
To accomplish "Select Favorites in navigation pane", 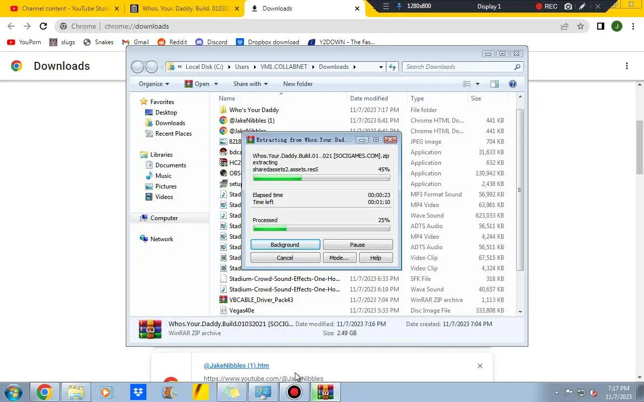I will point(162,102).
